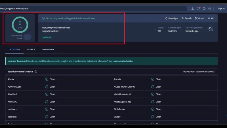Switch to the COMMUNITY tab
The height and width of the screenshot is (128, 227).
[x=48, y=49]
